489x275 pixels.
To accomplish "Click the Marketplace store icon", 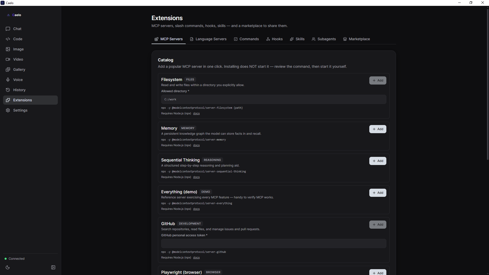I will 345,39.
